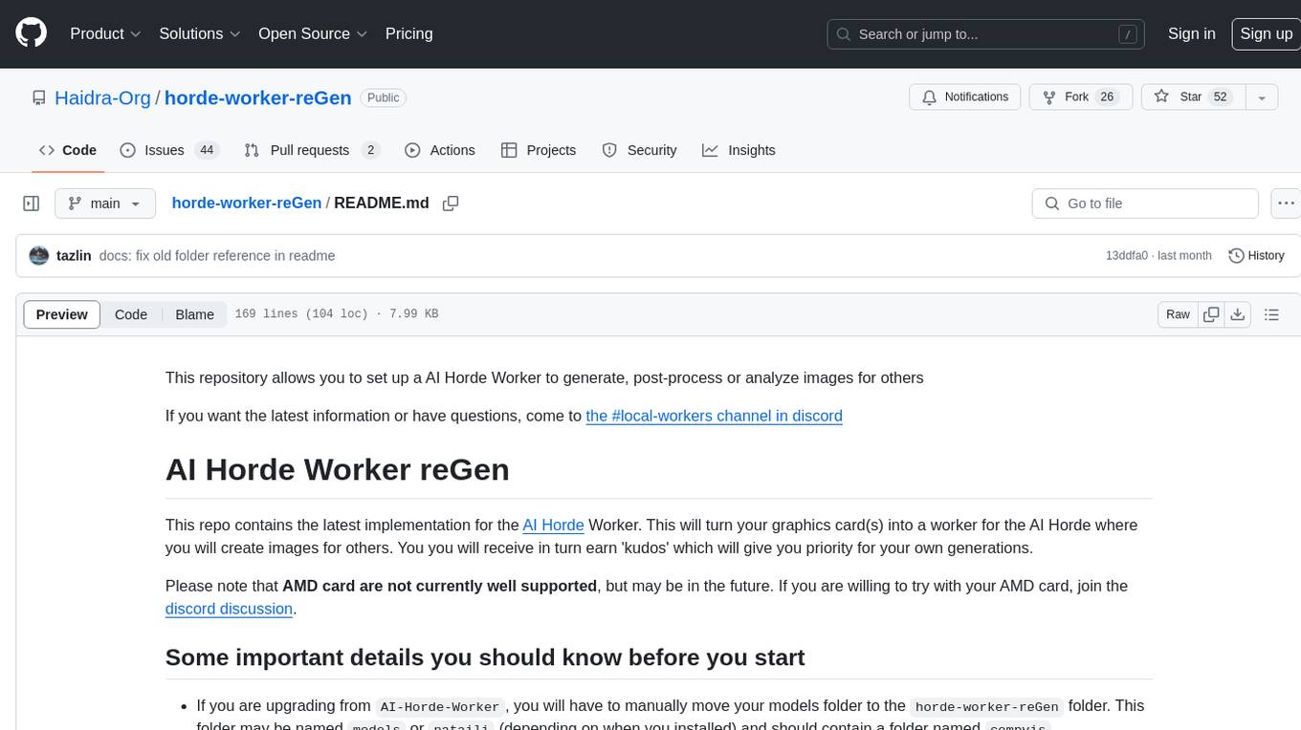Click the Public visibility label
Image resolution: width=1301 pixels, height=730 pixels.
384,97
